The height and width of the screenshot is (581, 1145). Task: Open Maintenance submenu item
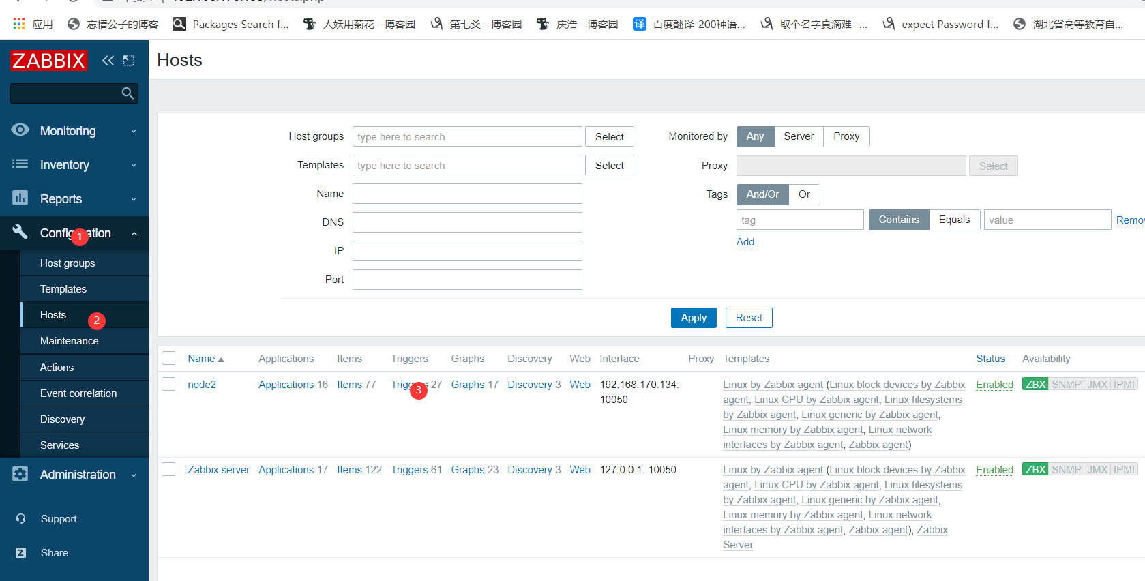(85, 341)
